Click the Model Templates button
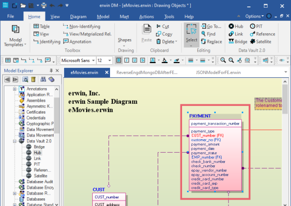The image size is (291, 206). tap(15, 36)
